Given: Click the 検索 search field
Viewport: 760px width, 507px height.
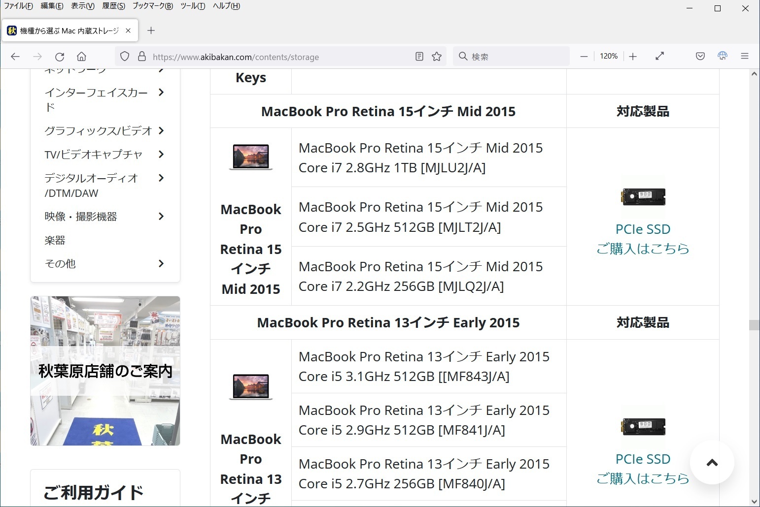Looking at the screenshot, I should click(515, 57).
